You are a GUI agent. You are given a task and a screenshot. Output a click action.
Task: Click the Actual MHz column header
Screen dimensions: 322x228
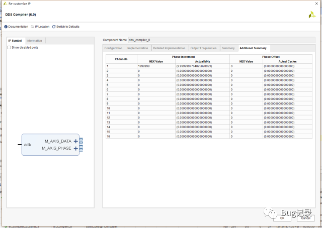point(202,61)
